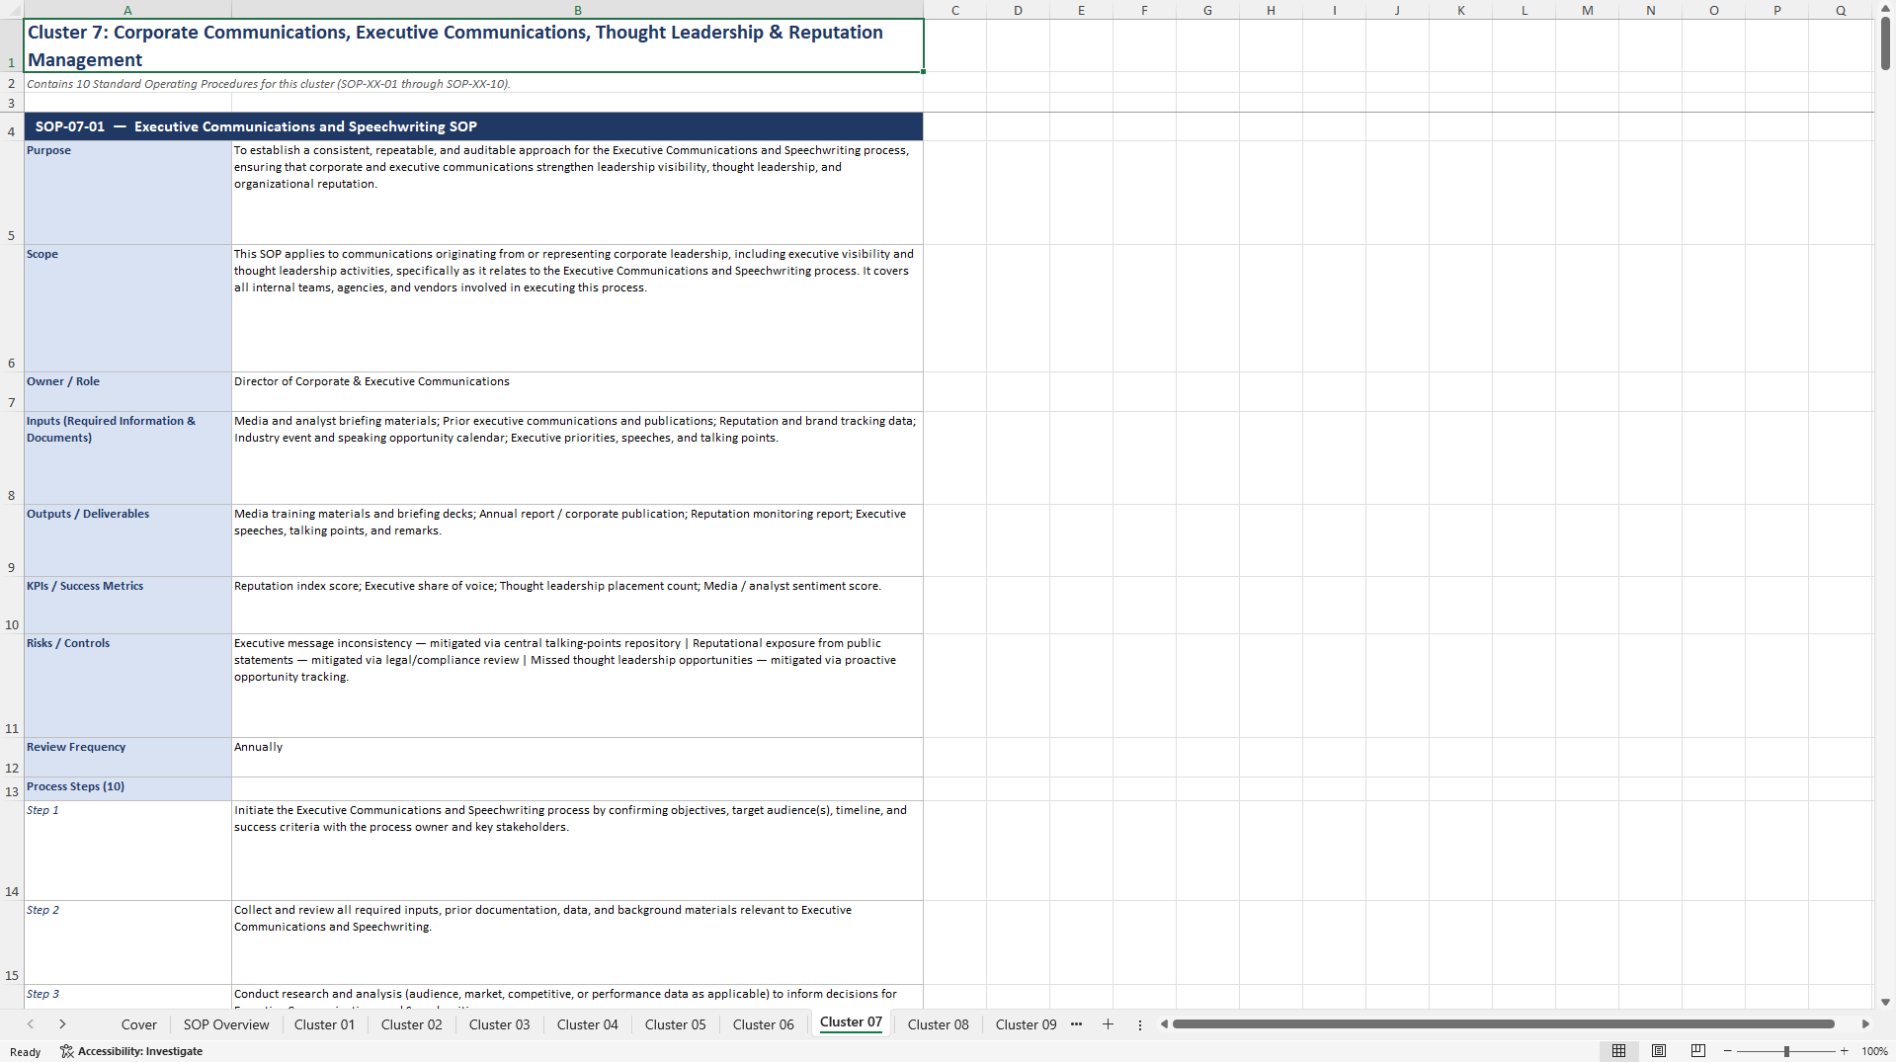The image size is (1896, 1062).
Task: Click the SOP-07-01 header row
Action: point(473,126)
